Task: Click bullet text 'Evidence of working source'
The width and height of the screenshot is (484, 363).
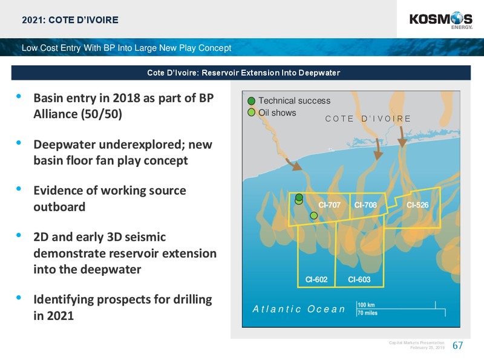Action: coord(110,191)
